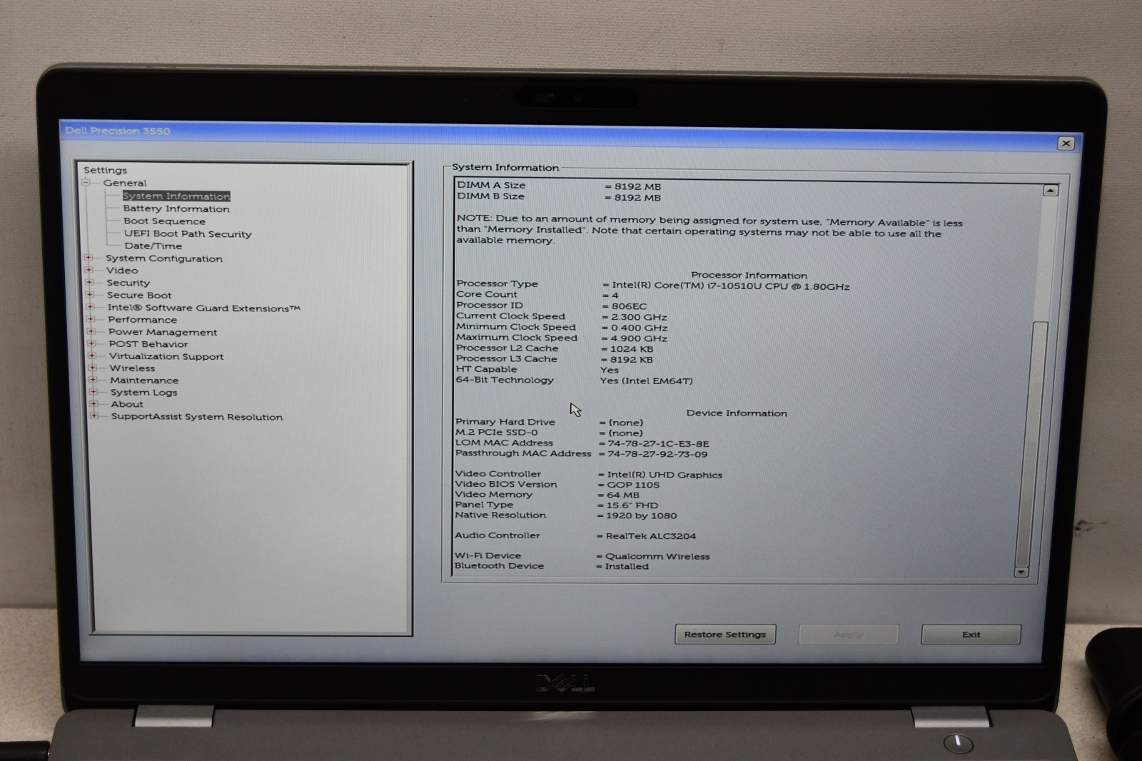Expand the Video settings node

click(x=89, y=270)
